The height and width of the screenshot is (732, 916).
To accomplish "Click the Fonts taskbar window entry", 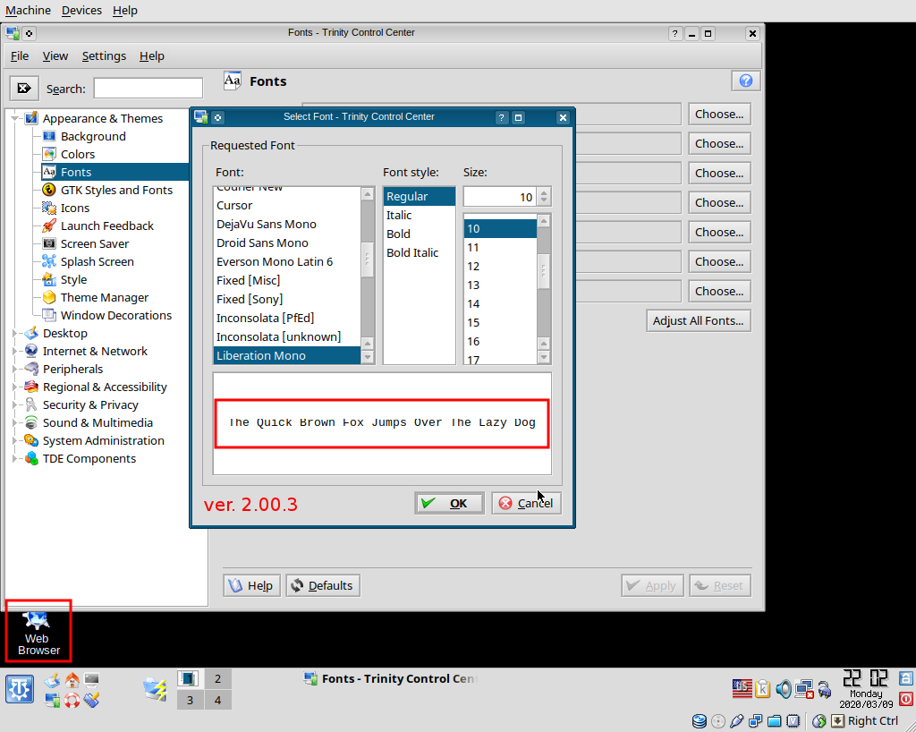I will (x=390, y=679).
